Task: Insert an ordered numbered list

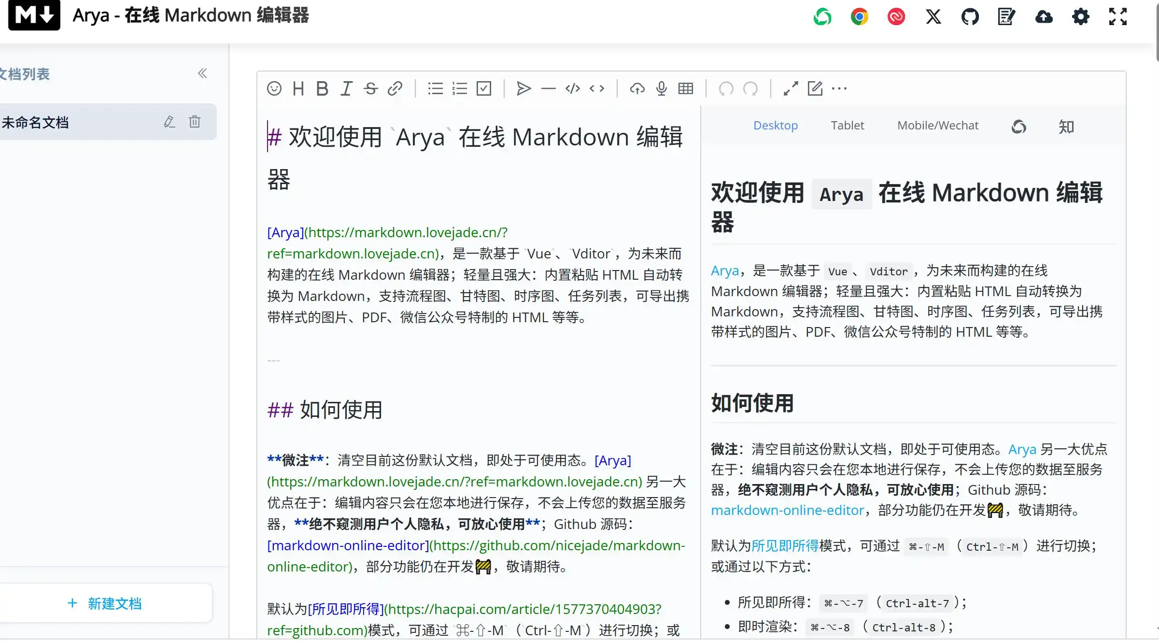Action: click(459, 88)
